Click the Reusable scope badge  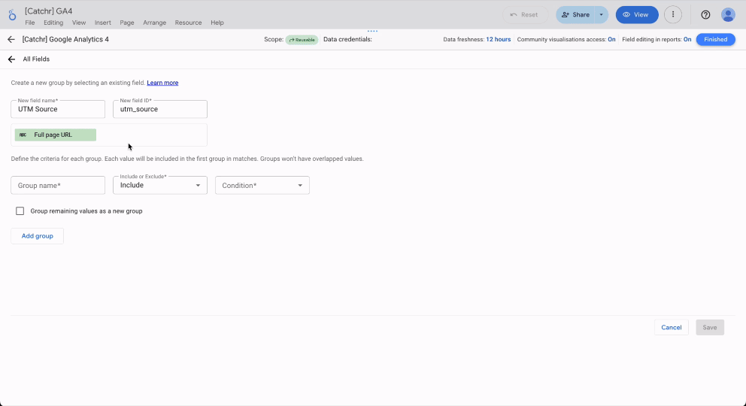[302, 40]
